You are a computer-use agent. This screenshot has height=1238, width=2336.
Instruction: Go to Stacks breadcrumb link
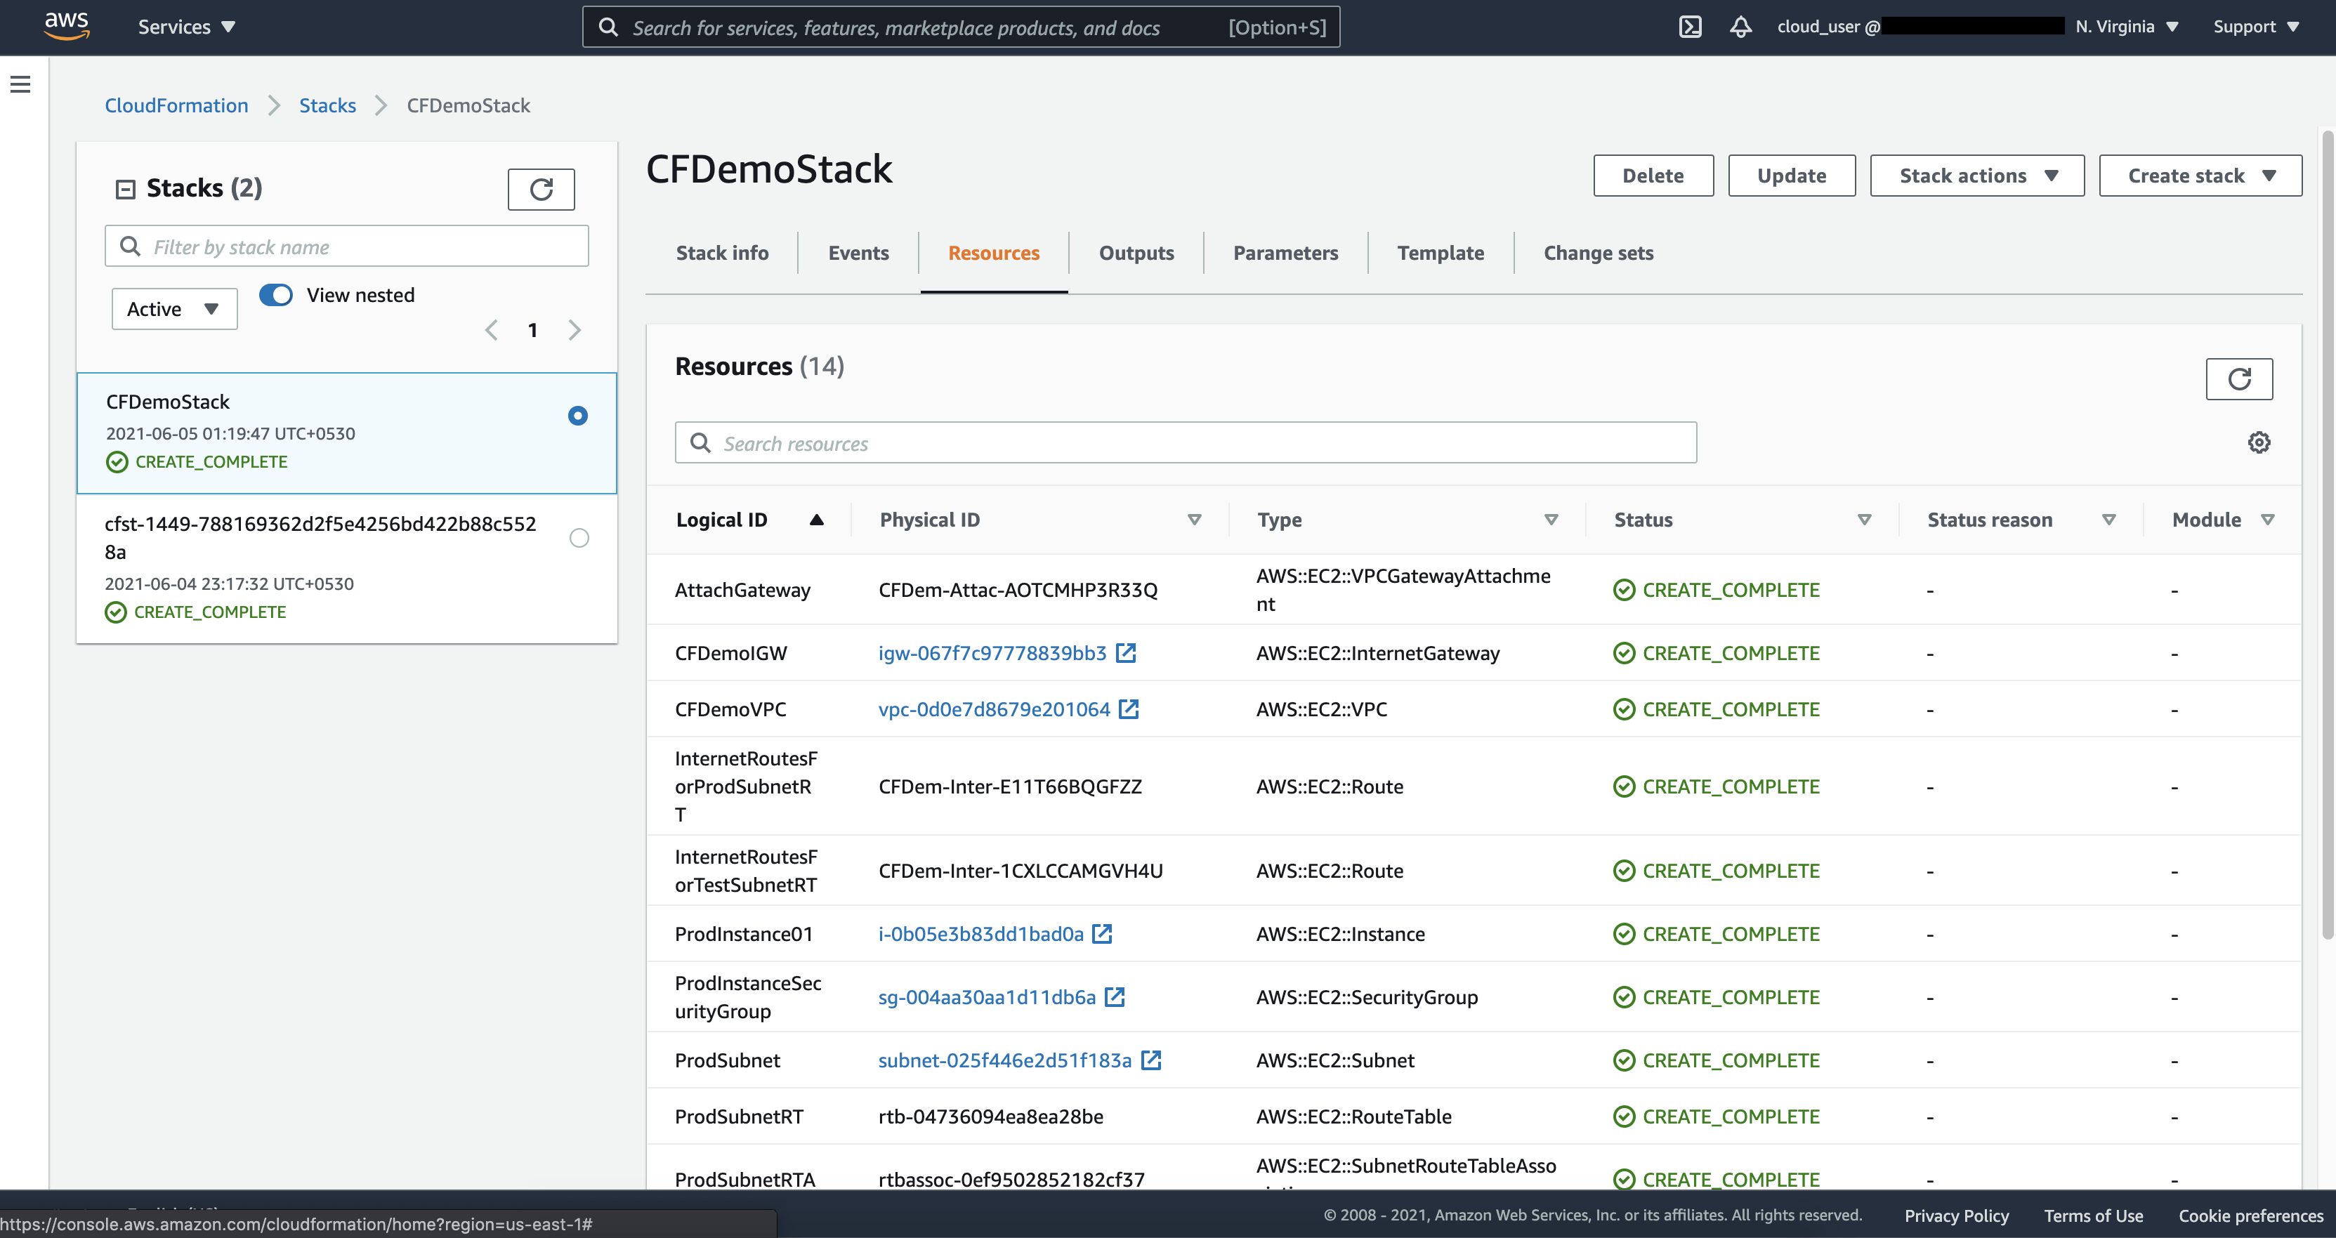[x=327, y=105]
